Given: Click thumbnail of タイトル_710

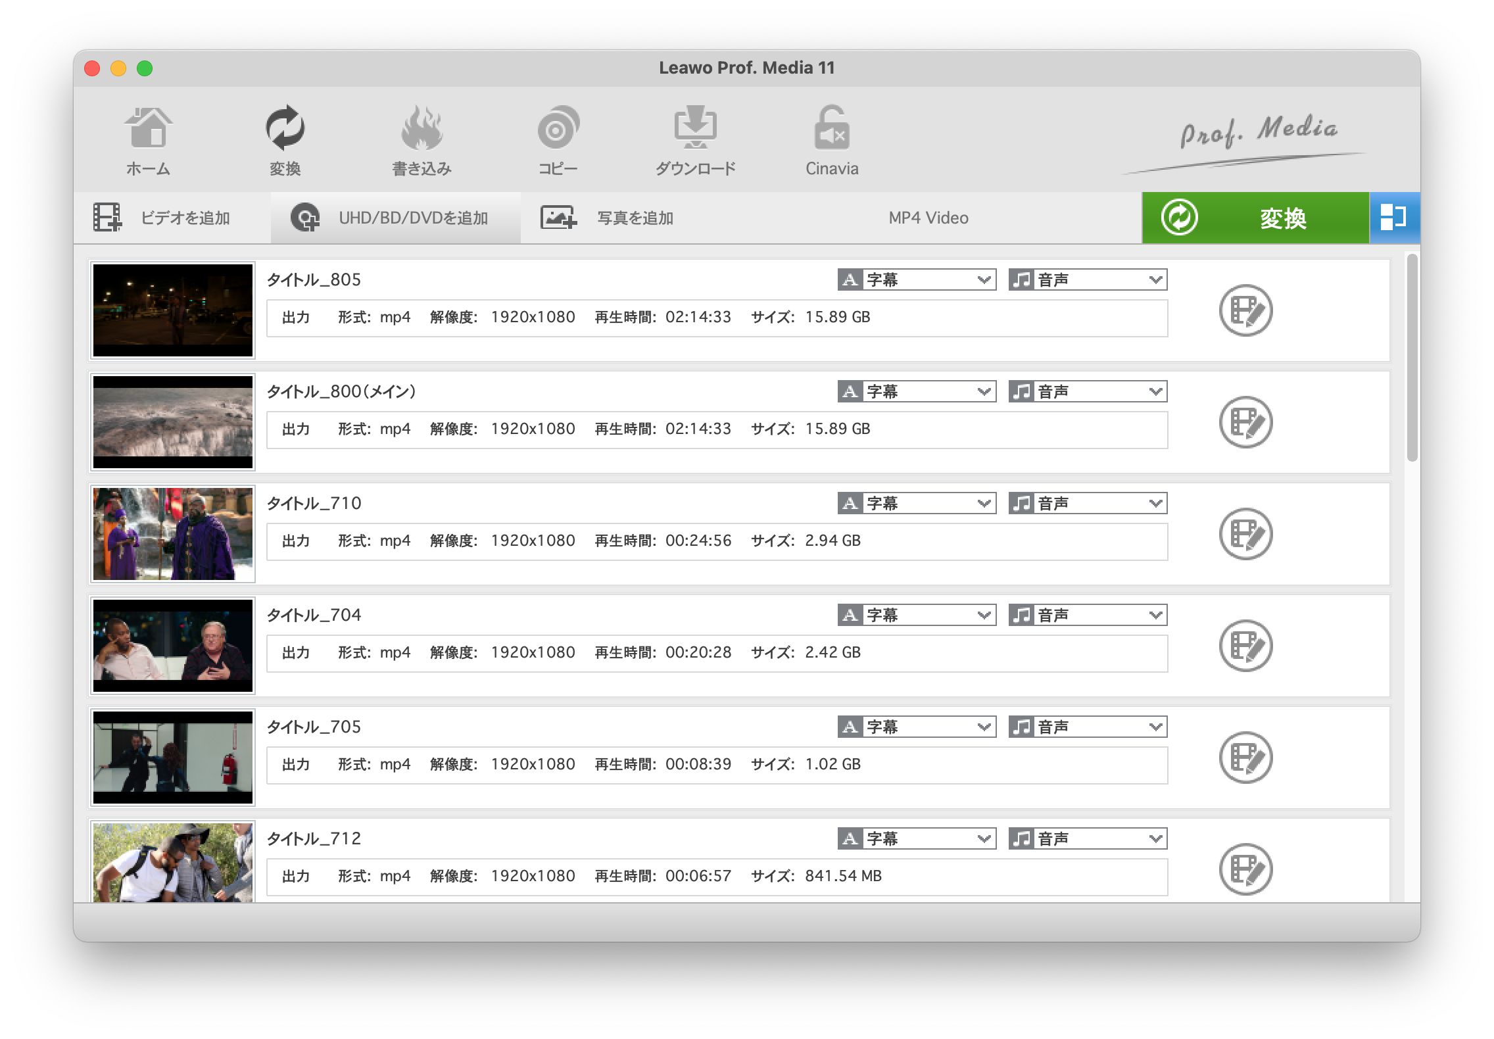Looking at the screenshot, I should point(173,534).
